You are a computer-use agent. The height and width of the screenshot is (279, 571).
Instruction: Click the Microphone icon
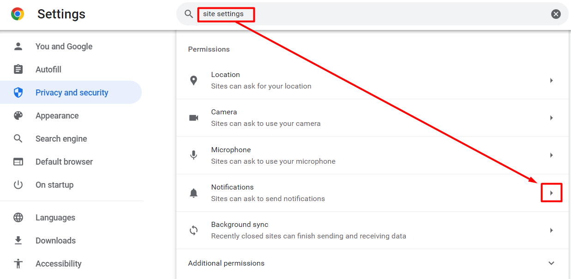coord(194,155)
